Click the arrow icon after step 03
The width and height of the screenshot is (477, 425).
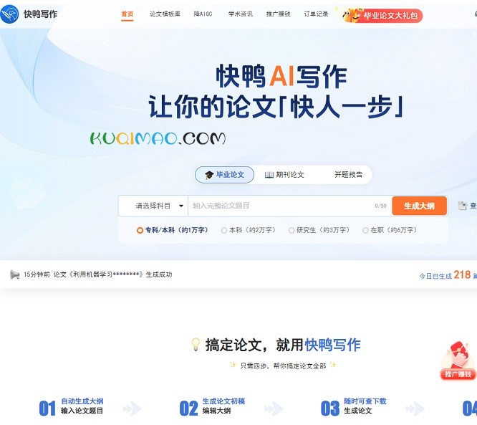pos(415,409)
